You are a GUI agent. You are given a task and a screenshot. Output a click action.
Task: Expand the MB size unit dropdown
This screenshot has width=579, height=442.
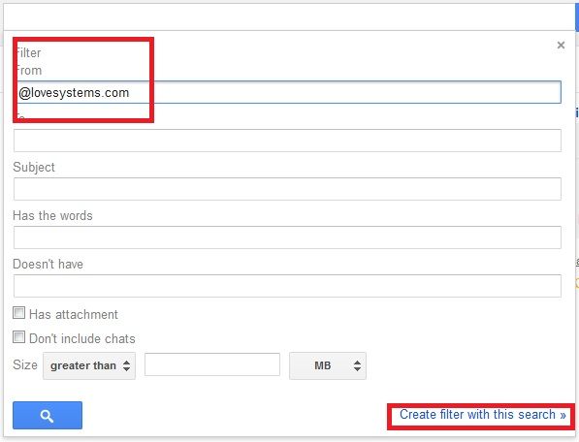point(328,365)
